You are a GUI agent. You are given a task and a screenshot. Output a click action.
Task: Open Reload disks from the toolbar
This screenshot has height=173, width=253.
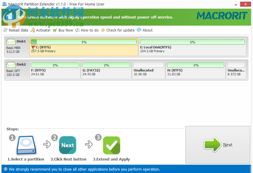[x=16, y=30]
